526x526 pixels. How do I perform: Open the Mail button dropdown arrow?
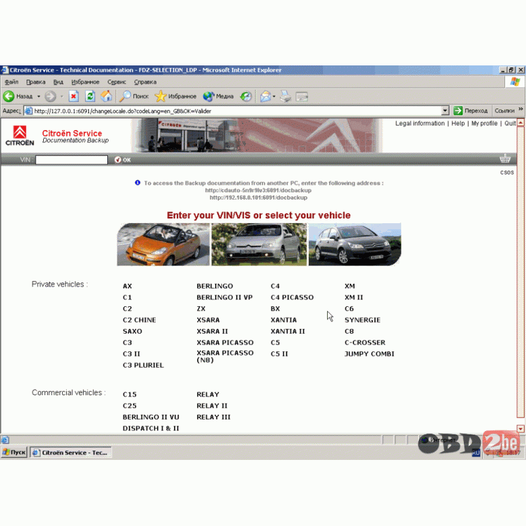[x=274, y=96]
